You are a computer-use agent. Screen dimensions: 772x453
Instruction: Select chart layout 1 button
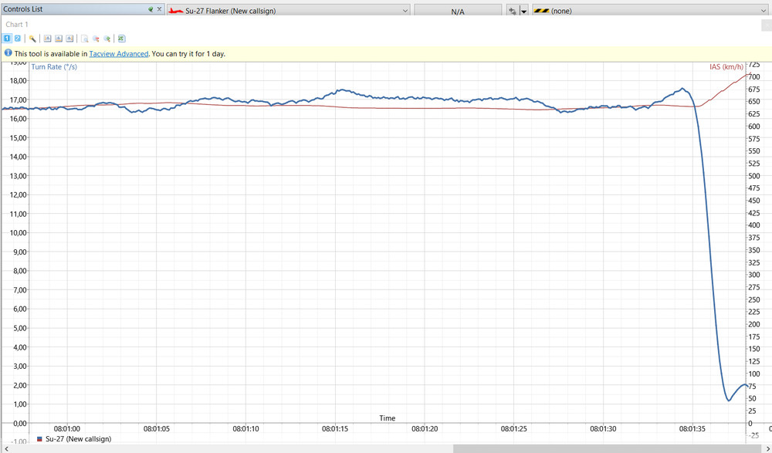pyautogui.click(x=7, y=39)
